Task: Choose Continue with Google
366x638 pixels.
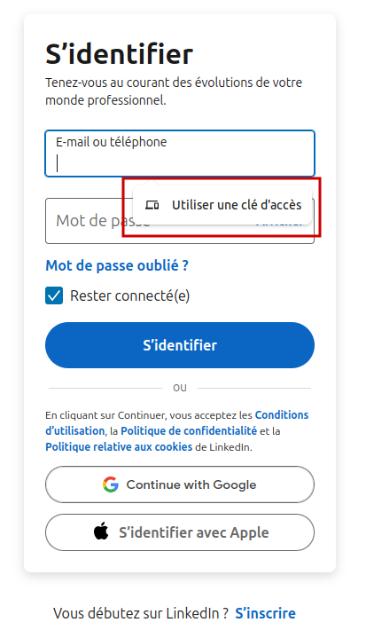Action: click(180, 484)
